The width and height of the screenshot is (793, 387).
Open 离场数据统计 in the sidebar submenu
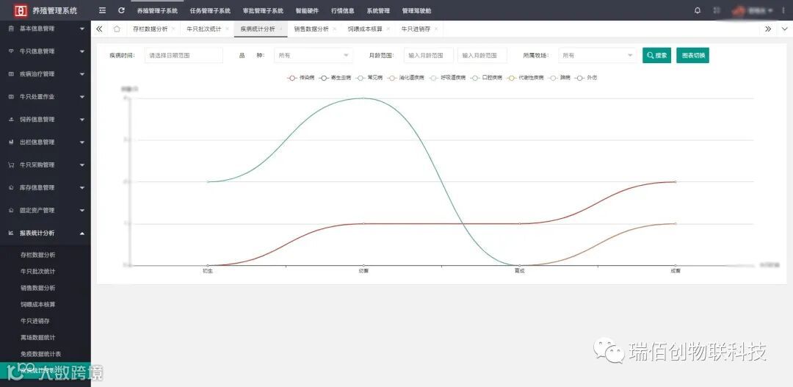38,337
